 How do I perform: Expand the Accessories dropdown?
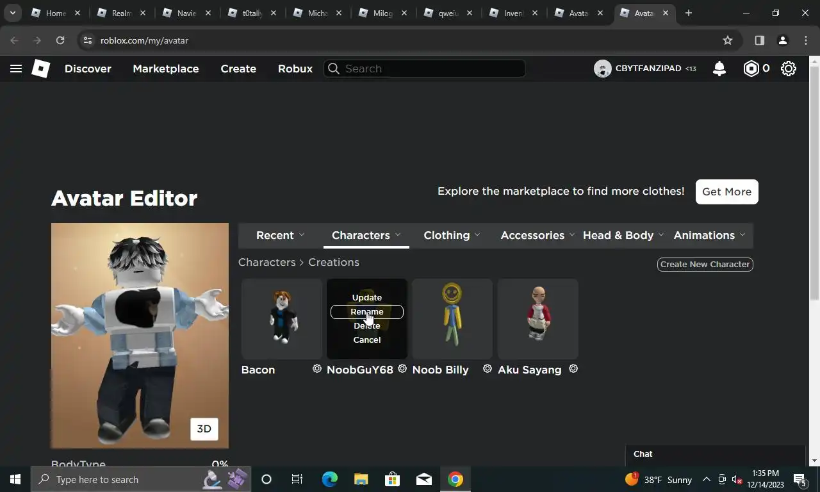(537, 235)
